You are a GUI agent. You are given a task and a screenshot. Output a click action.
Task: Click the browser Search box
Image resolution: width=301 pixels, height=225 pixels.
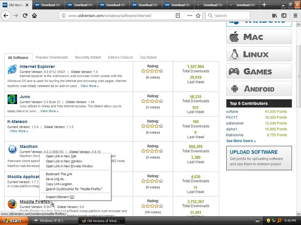tap(228, 16)
